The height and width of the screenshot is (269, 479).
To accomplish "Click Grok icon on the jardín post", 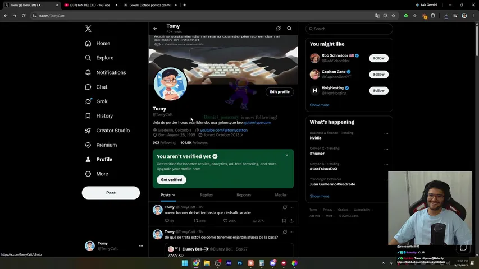I will pyautogui.click(x=285, y=232).
